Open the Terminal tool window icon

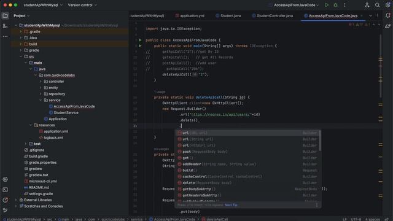click(5, 190)
